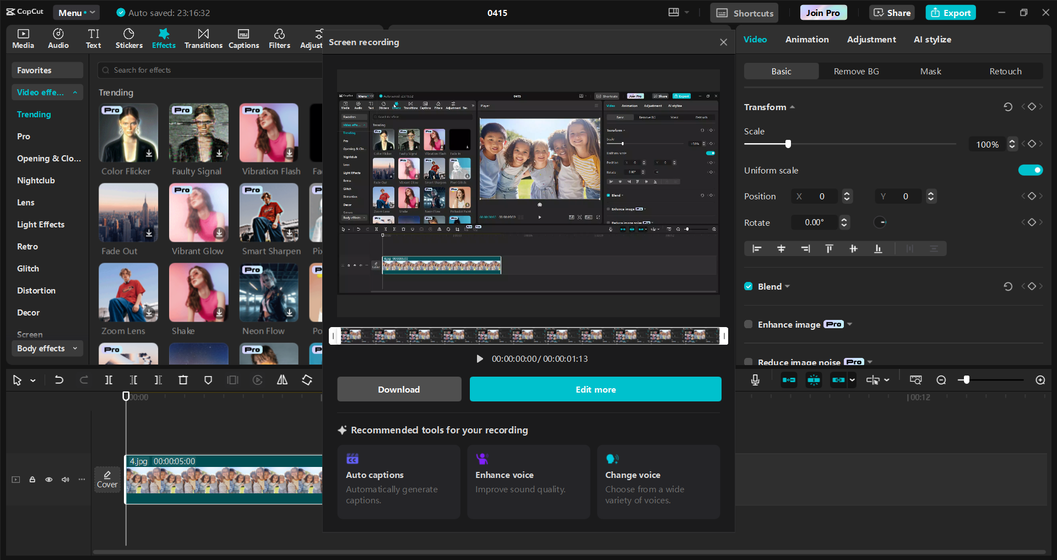Click the Download button for the recording
Viewport: 1057px width, 560px height.
[399, 389]
